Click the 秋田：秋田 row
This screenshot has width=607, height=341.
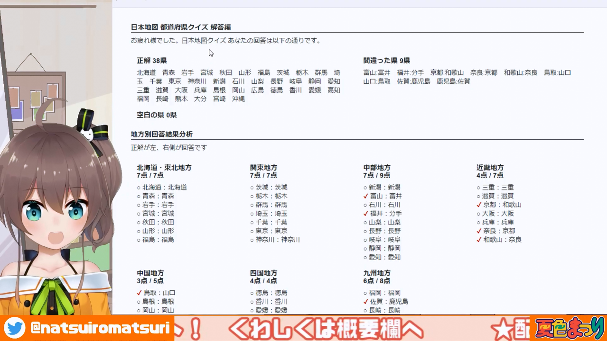click(156, 222)
